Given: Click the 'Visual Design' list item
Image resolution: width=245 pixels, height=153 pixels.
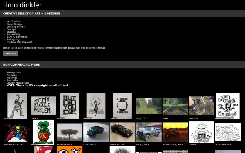Looking at the screenshot, I should [14, 24].
